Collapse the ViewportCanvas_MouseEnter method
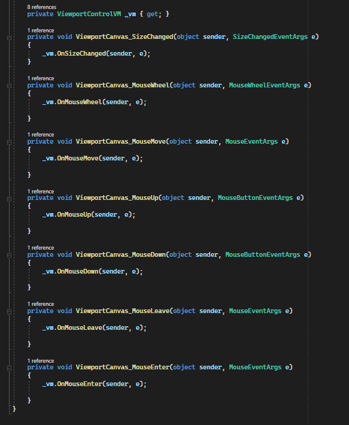The image size is (349, 425). point(9,368)
